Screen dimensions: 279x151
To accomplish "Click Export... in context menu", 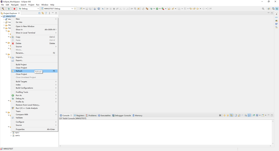I will pos(35,60).
